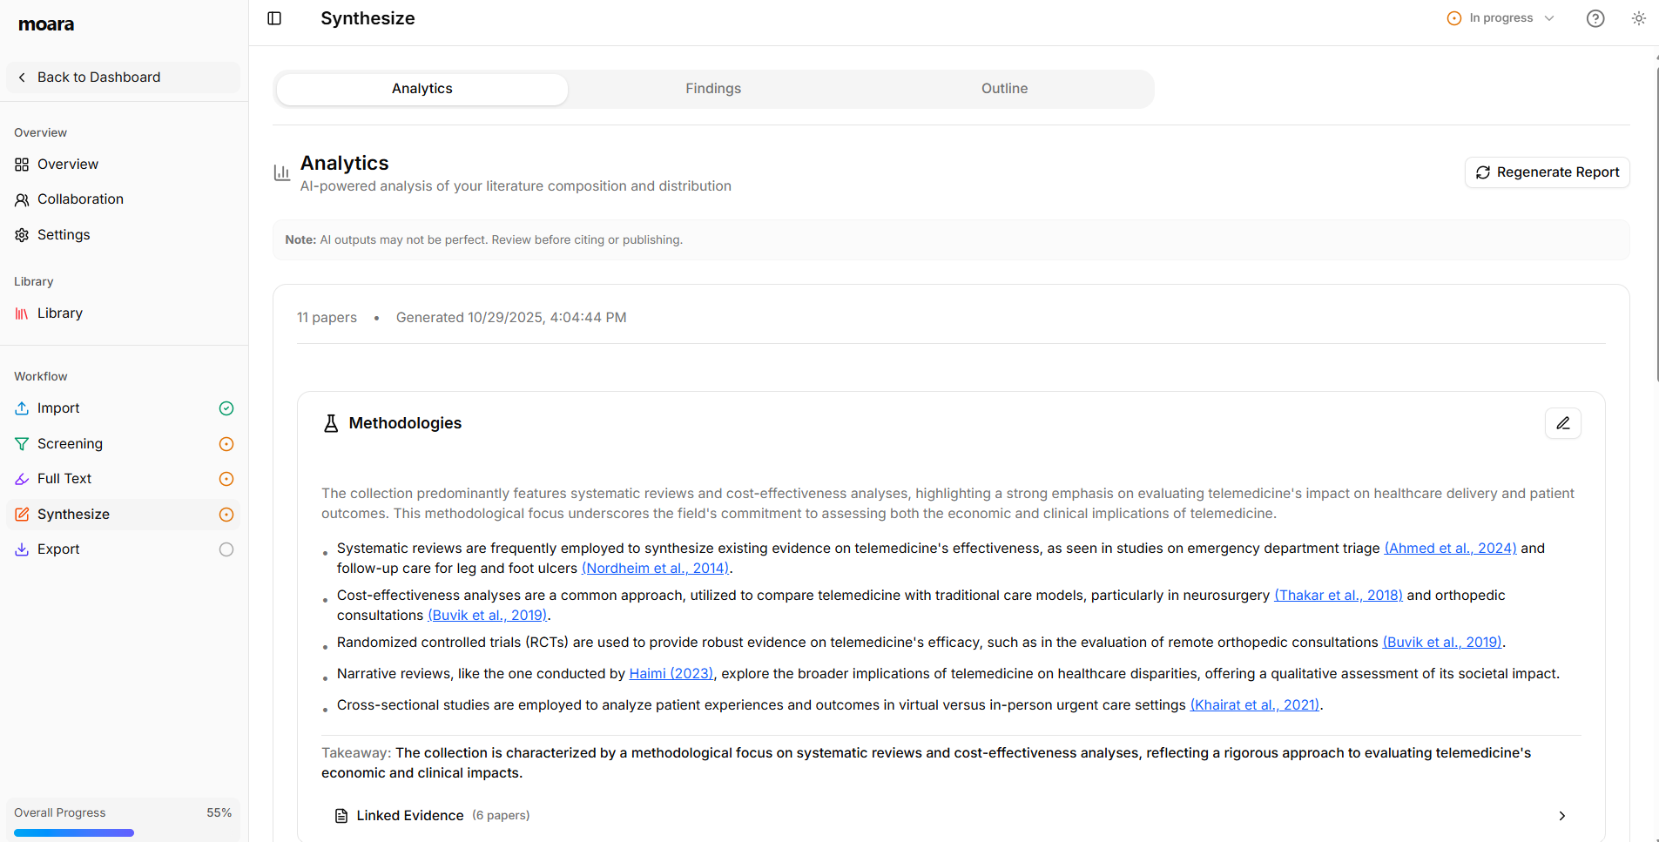Image resolution: width=1659 pixels, height=842 pixels.
Task: Open the Library section icon in sidebar
Action: pos(22,313)
